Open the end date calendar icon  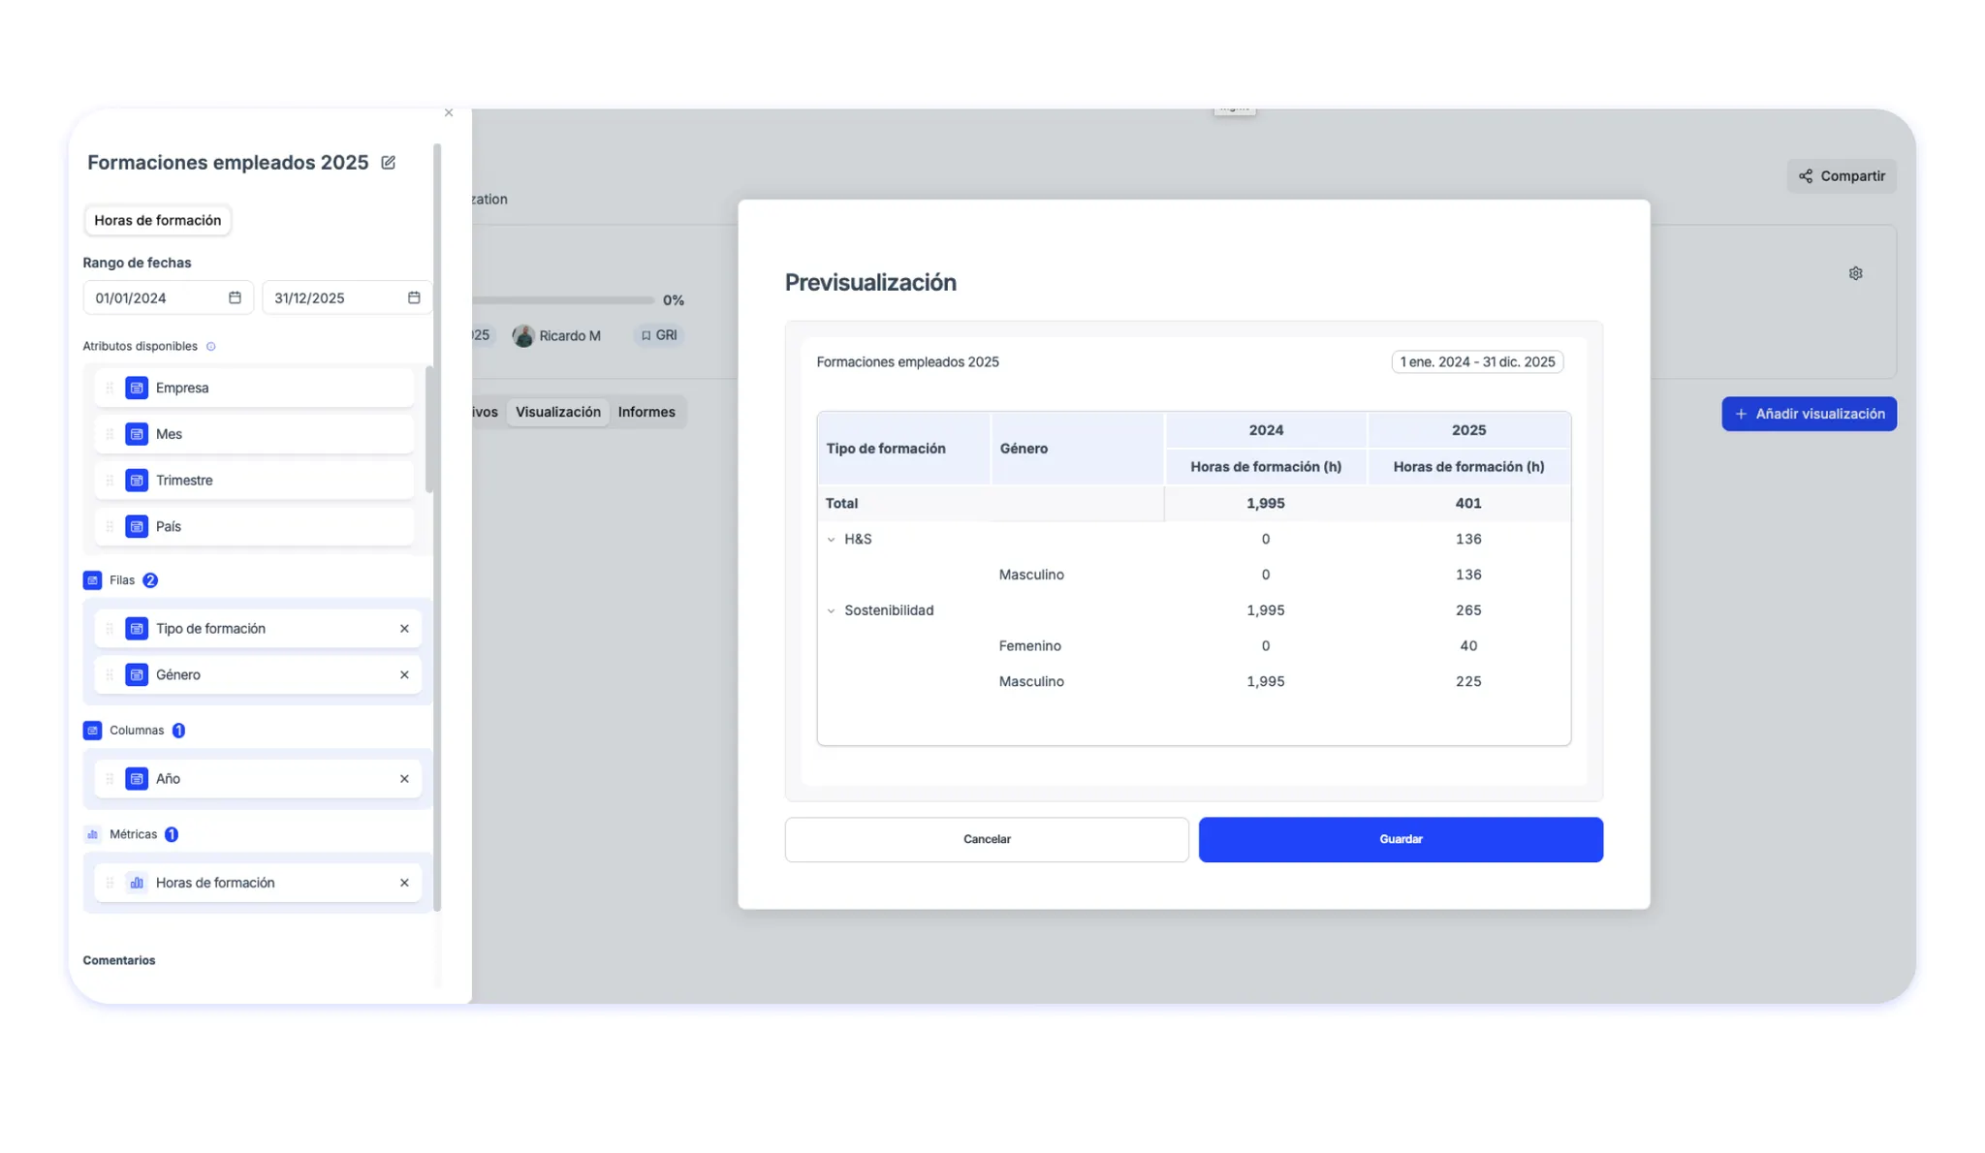[x=413, y=297]
